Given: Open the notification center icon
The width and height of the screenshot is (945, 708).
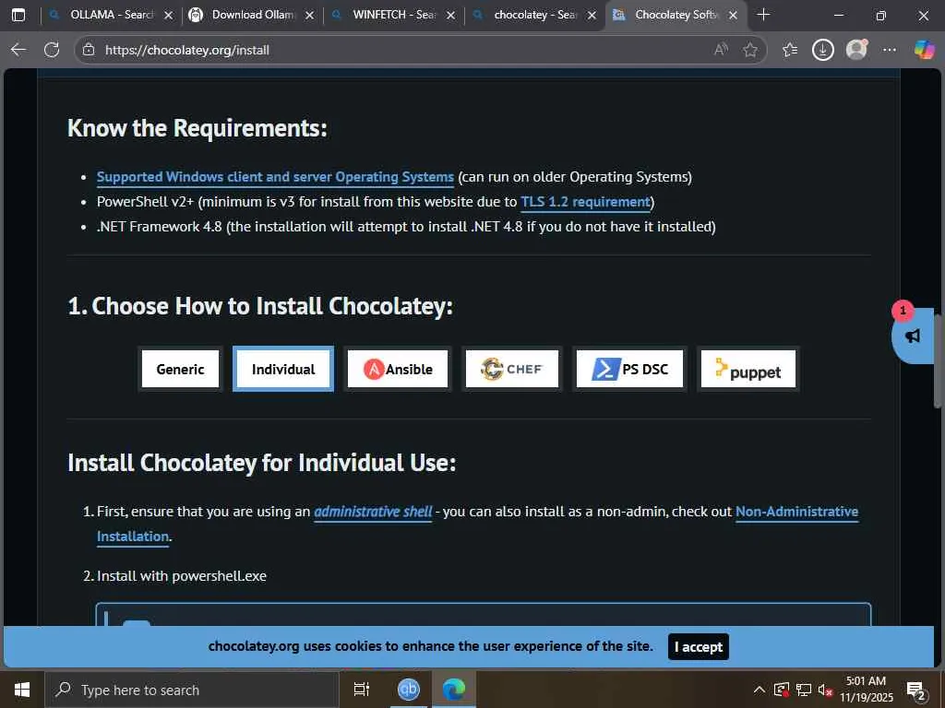Looking at the screenshot, I should pyautogui.click(x=916, y=690).
